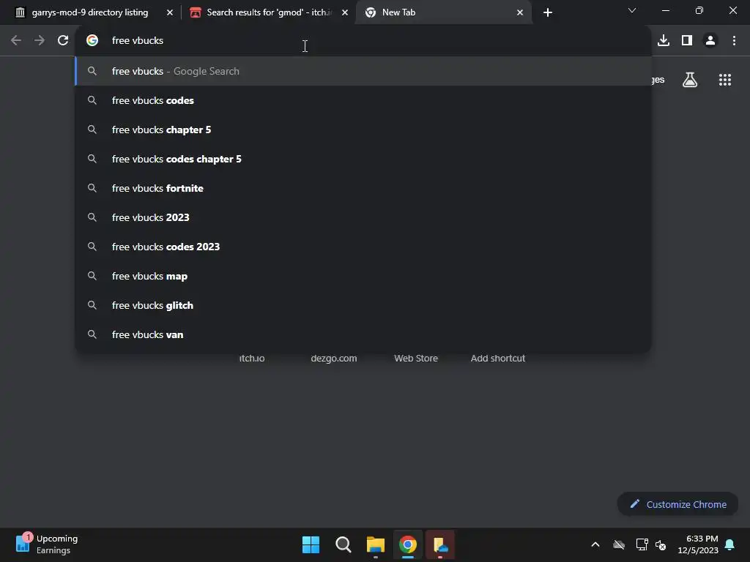Open the clock showing 6:33 PM
750x562 pixels.
click(x=697, y=544)
